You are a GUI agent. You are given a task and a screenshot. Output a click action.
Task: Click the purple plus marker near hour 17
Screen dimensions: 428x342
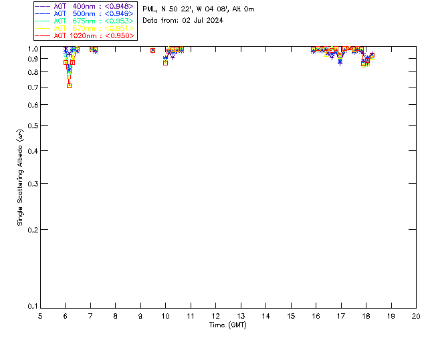pyautogui.click(x=340, y=64)
